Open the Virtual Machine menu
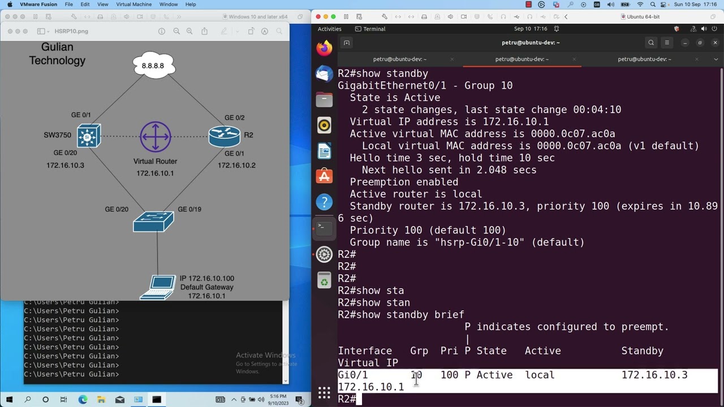This screenshot has height=407, width=724. [x=133, y=5]
